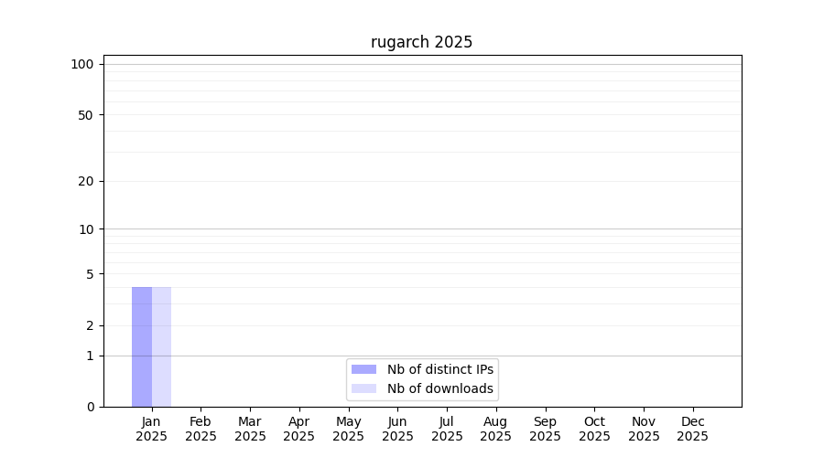Click the 'Nb of distinct IPs' legend label
The height and width of the screenshot is (457, 824).
(x=440, y=369)
